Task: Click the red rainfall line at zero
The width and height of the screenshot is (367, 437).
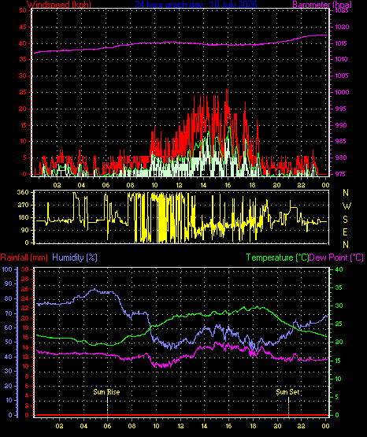Action: tap(181, 415)
